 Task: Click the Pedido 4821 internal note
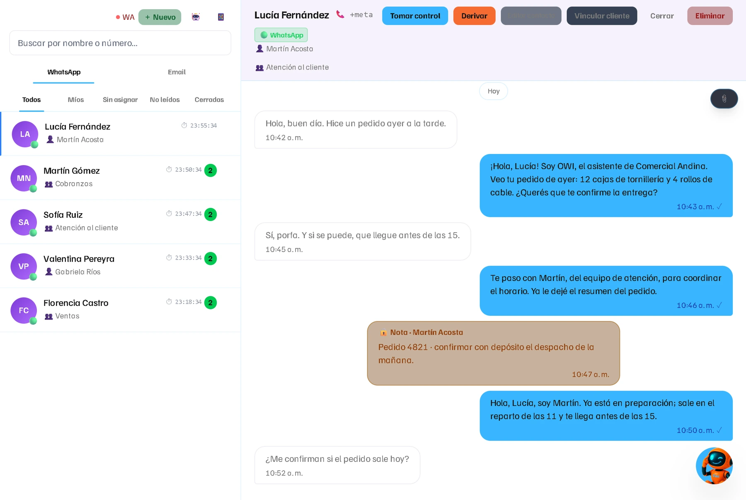pyautogui.click(x=493, y=353)
